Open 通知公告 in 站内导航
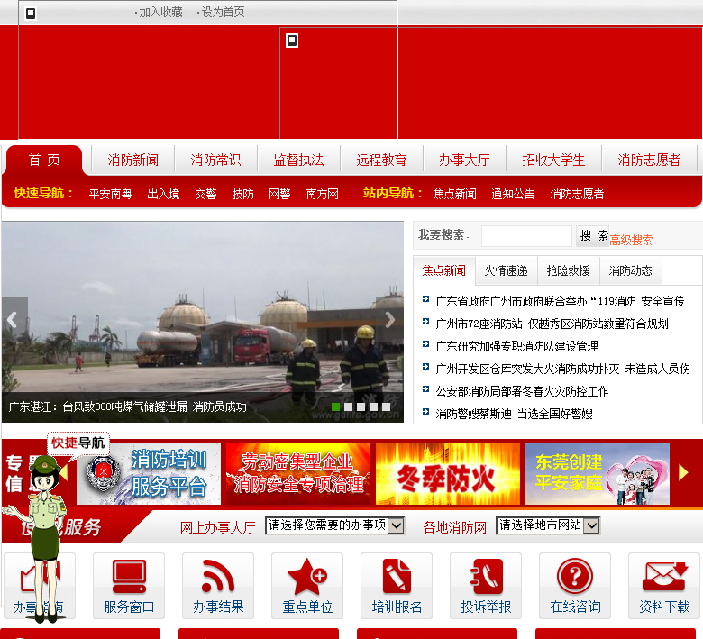The image size is (703, 639). point(514,194)
